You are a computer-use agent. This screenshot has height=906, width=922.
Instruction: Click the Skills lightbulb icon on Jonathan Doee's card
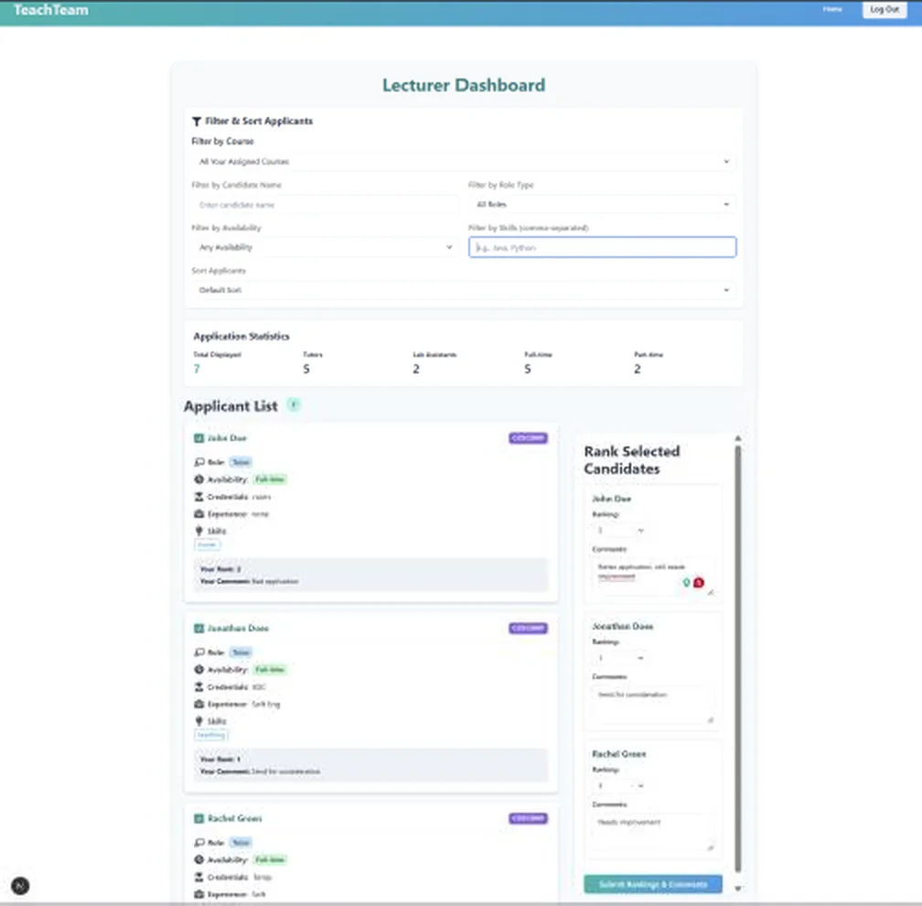click(198, 721)
